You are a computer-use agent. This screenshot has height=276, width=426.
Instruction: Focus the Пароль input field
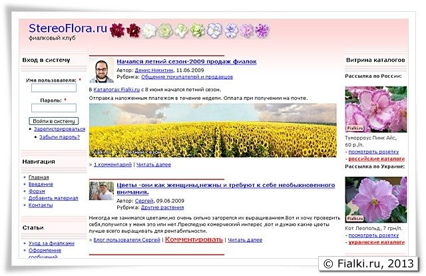pos(54,108)
